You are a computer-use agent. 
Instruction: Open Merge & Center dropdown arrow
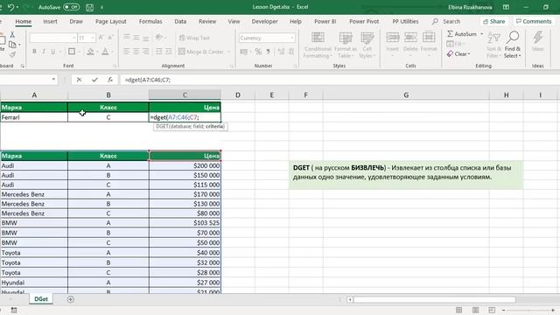(x=228, y=52)
